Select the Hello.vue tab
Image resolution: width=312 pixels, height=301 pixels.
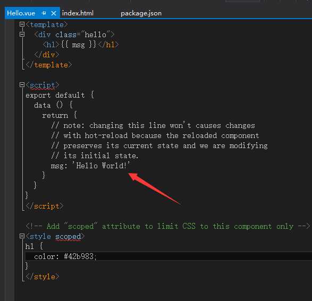[x=21, y=13]
